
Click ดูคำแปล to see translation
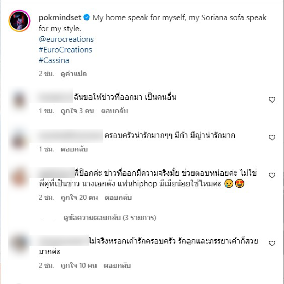[73, 74]
